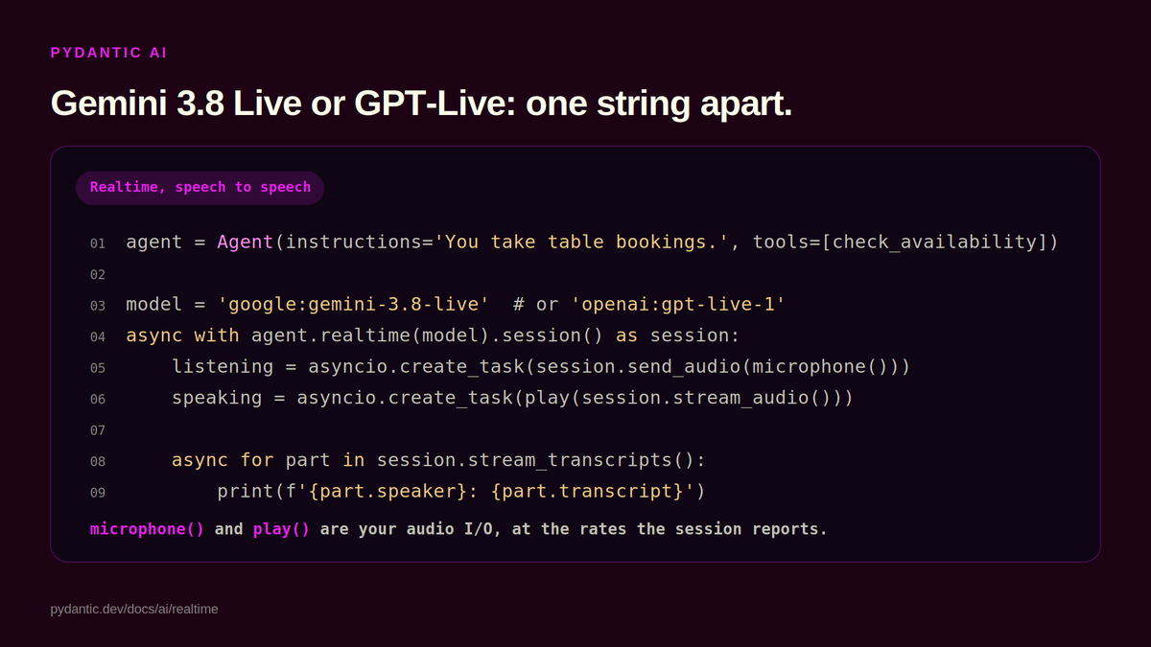The height and width of the screenshot is (647, 1151).
Task: Click the 'async with' keyword on line 04
Action: (x=182, y=335)
